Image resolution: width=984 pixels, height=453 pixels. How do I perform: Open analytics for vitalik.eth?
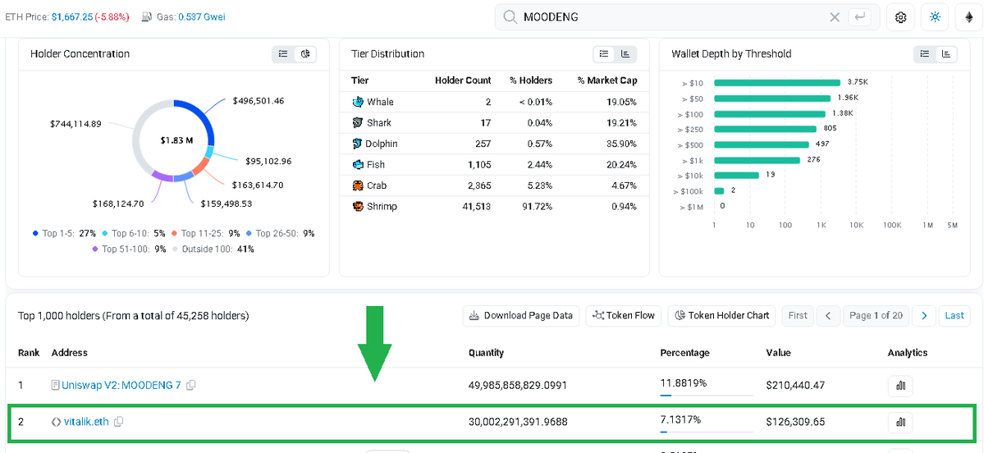(900, 423)
